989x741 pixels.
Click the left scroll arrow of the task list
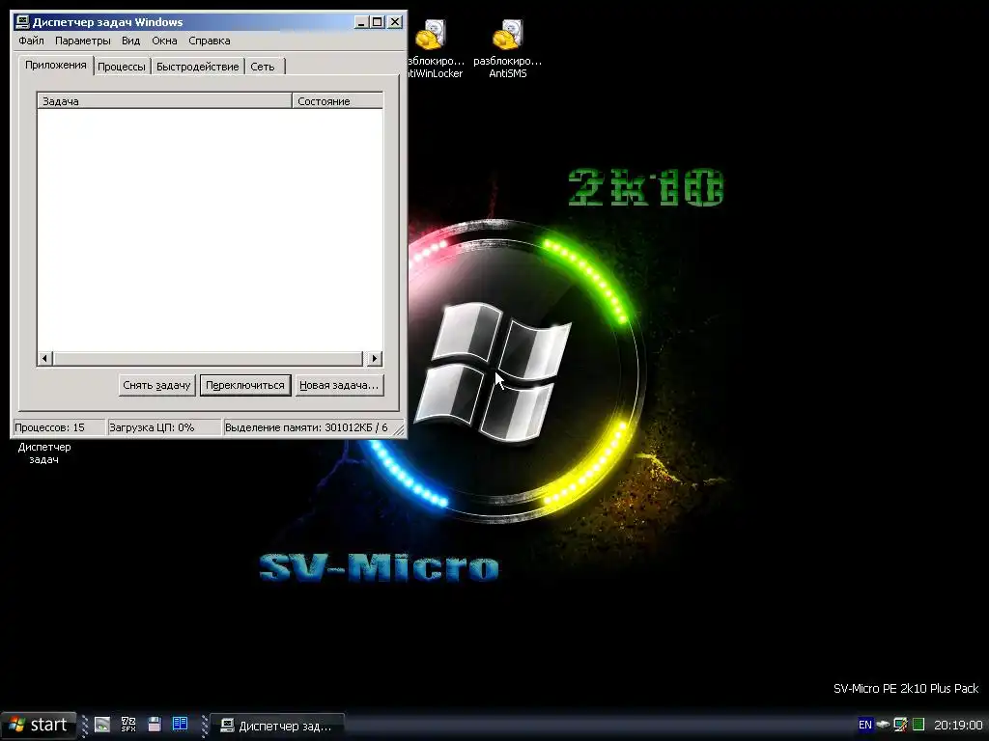44,359
